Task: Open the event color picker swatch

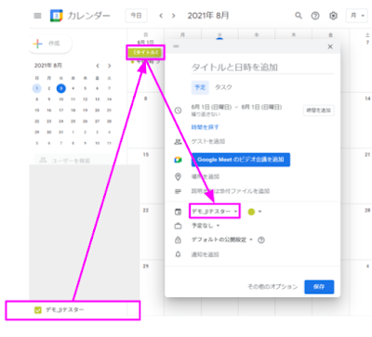Action: tap(255, 212)
